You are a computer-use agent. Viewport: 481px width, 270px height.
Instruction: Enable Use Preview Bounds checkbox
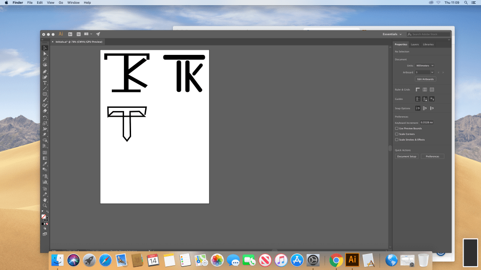pos(396,128)
